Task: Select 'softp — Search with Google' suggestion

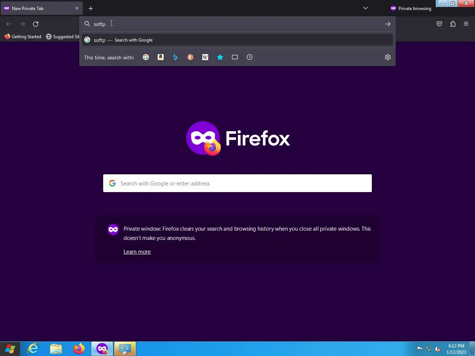Action: (237, 40)
